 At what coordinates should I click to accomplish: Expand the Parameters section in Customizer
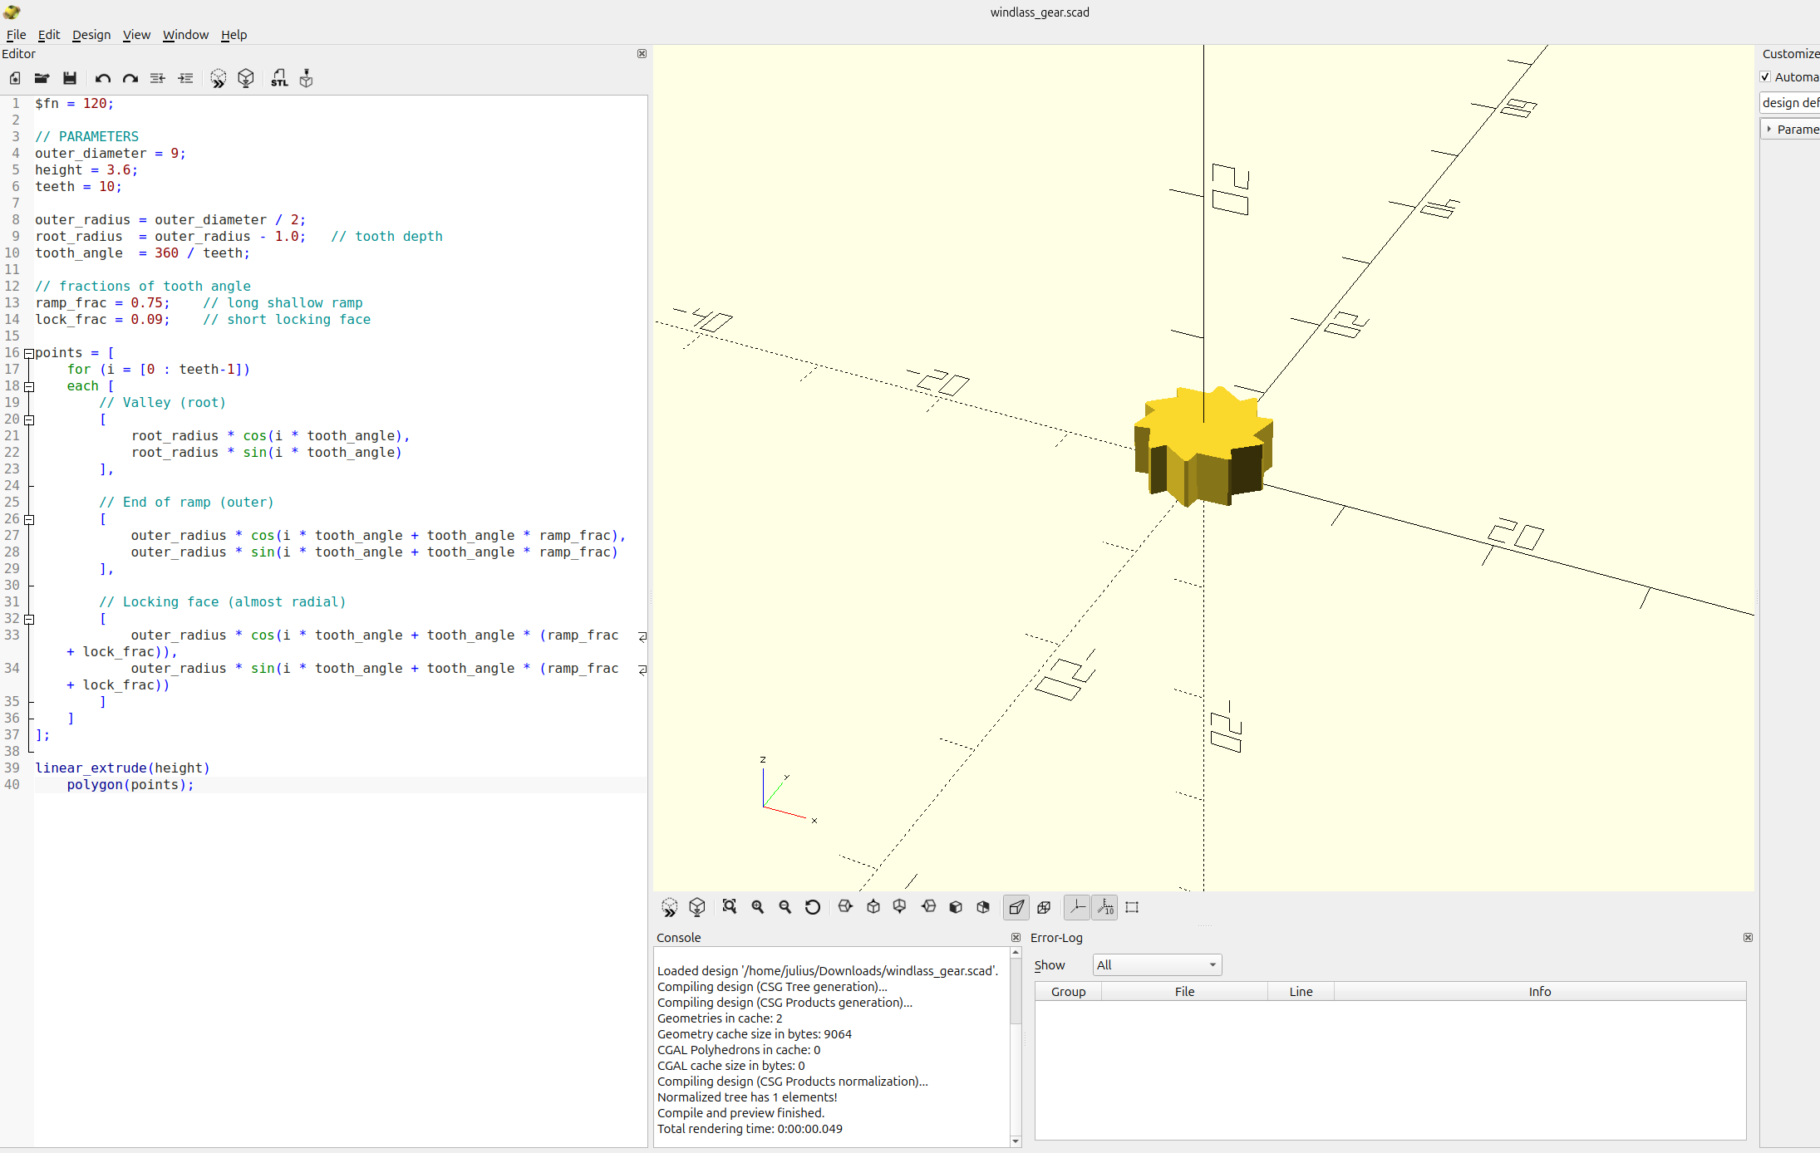pos(1769,130)
